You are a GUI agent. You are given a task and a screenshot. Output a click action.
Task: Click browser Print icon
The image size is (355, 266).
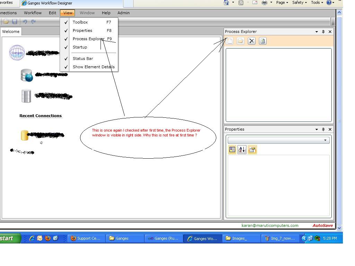264,3
